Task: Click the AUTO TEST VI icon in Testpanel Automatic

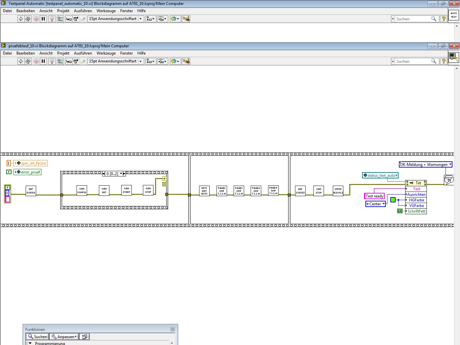Action: coord(454,15)
